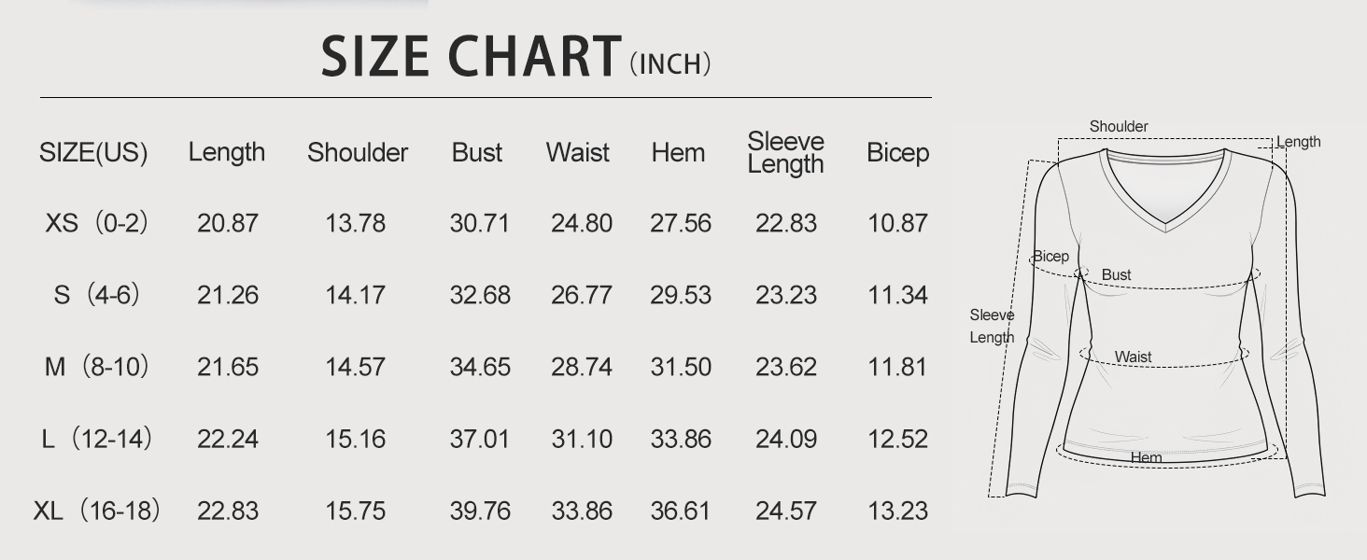The height and width of the screenshot is (560, 1367).
Task: Click the XS bust value 30.71
Action: [479, 224]
